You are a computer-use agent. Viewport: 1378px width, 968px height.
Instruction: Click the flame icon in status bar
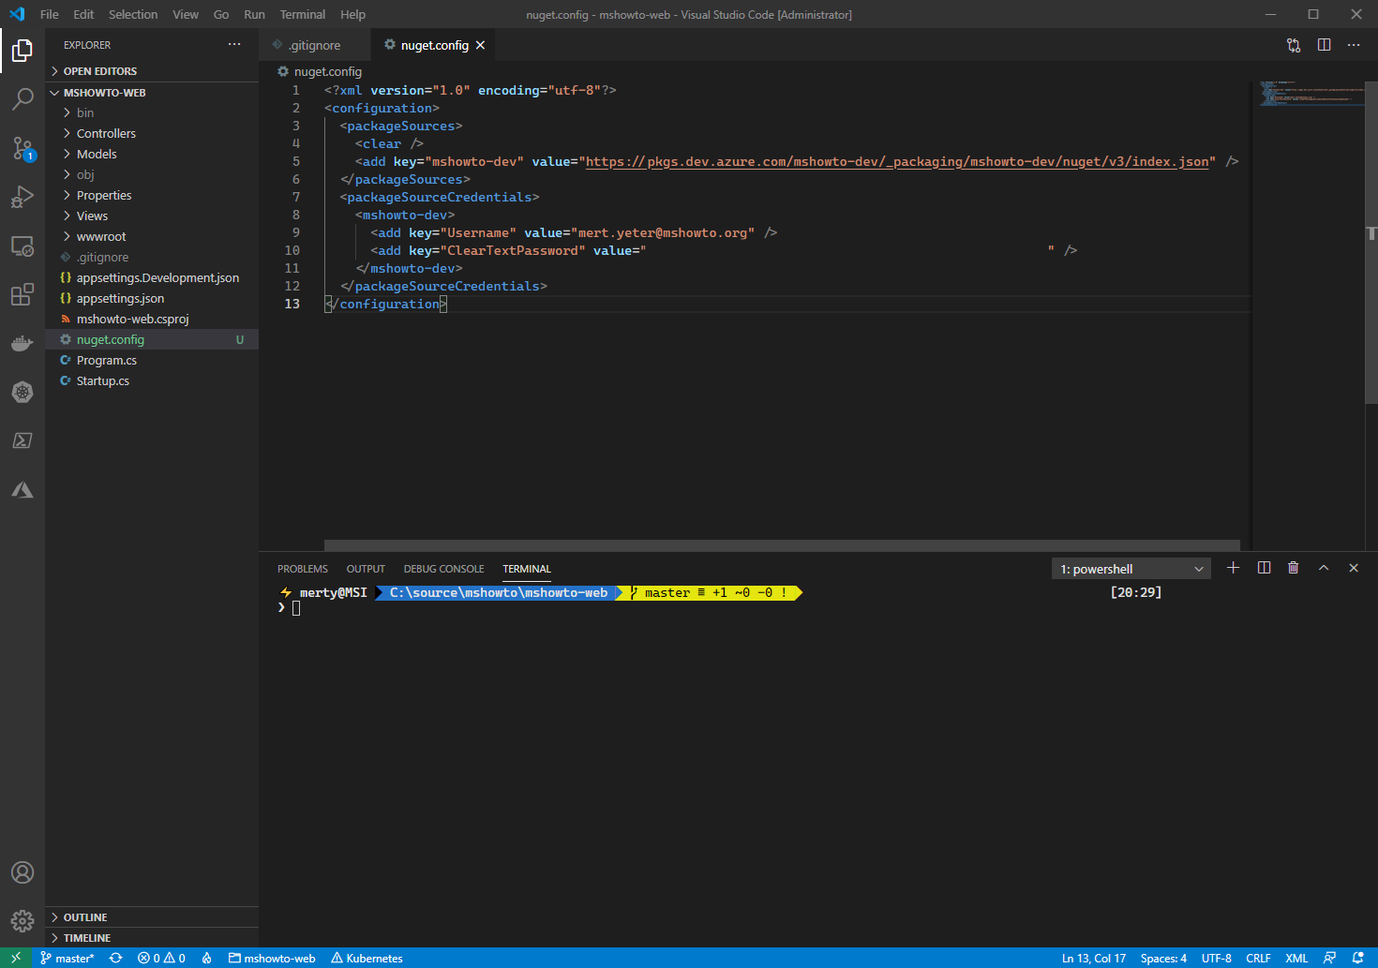coord(207,958)
